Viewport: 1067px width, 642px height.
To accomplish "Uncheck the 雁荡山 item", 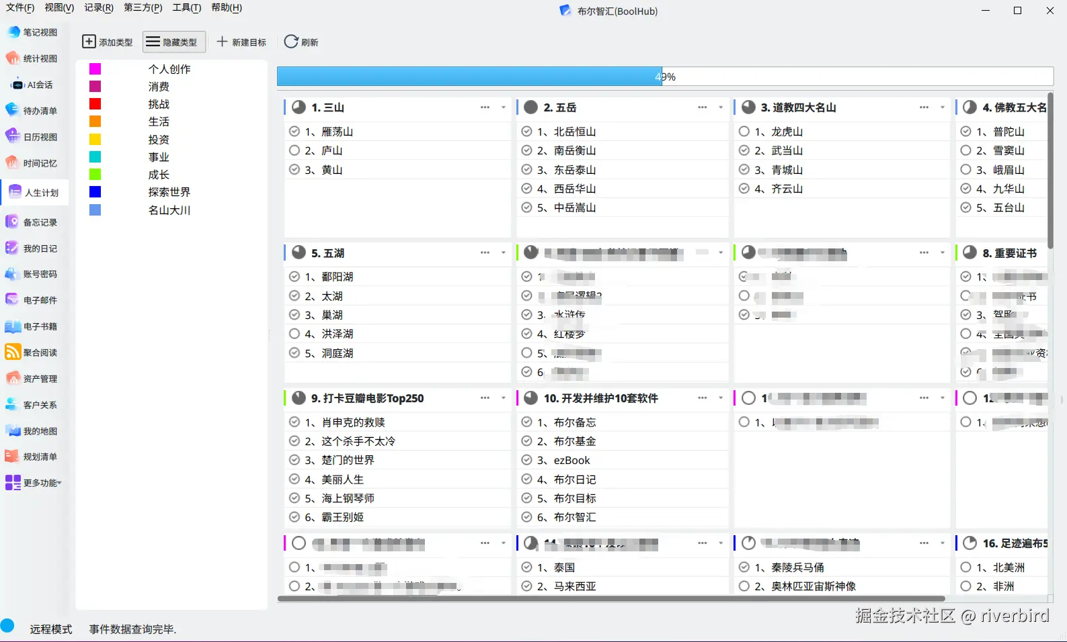I will point(294,132).
